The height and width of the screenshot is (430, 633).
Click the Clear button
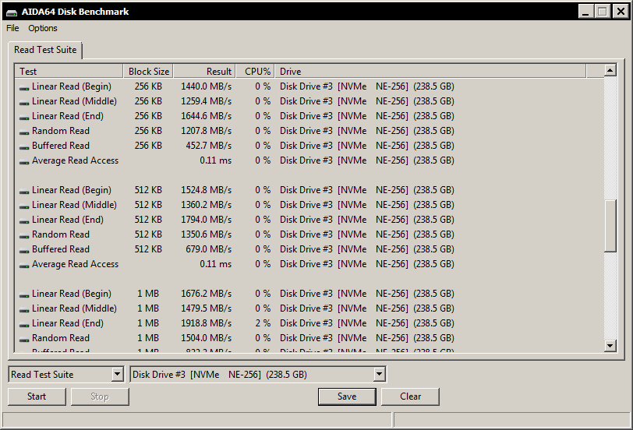point(410,397)
